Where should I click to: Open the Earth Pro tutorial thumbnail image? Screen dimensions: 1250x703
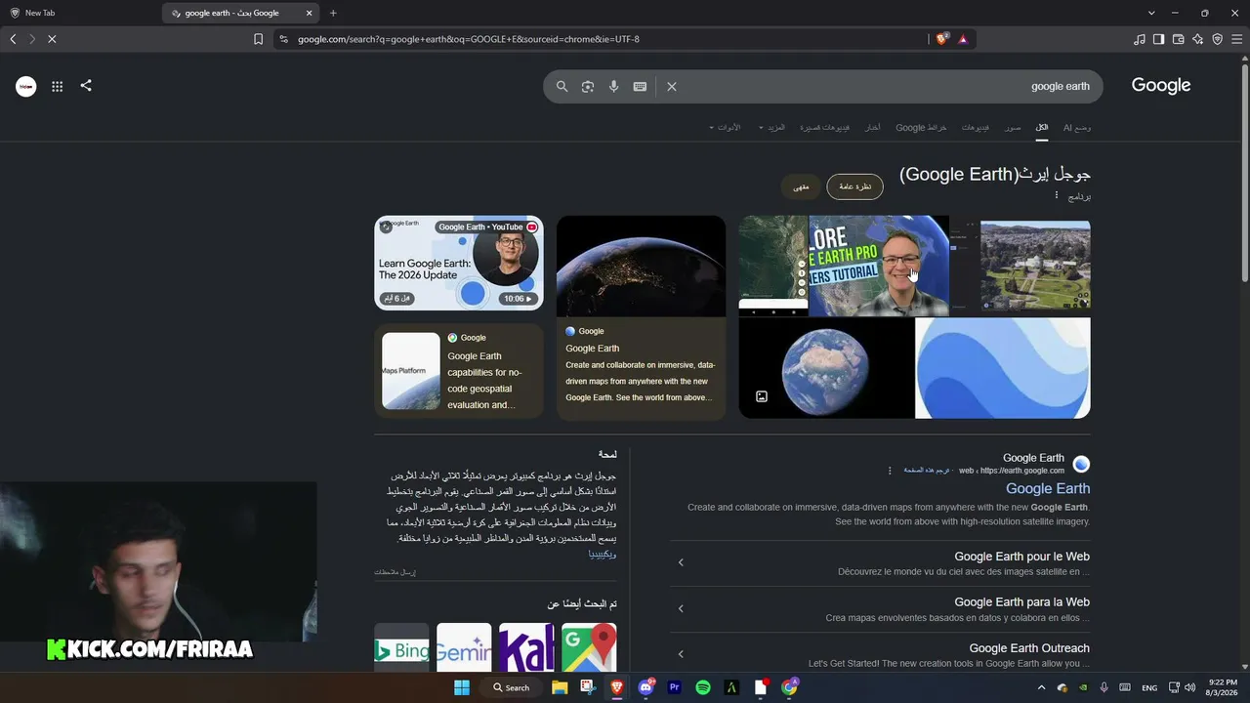(x=879, y=266)
